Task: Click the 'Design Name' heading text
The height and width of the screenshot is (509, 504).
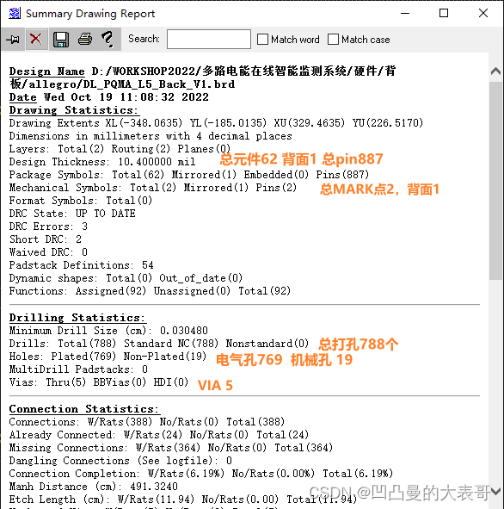Action: tap(47, 71)
